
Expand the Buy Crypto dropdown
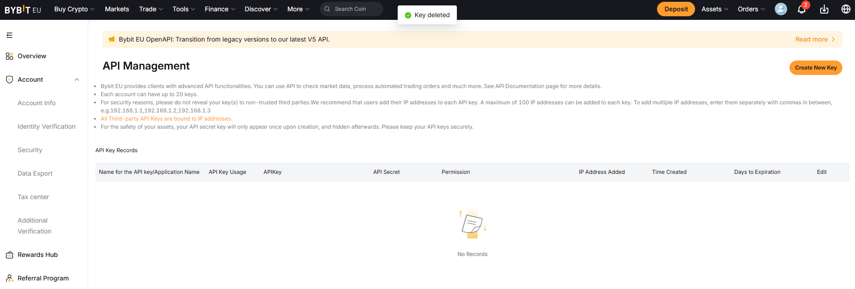(75, 9)
